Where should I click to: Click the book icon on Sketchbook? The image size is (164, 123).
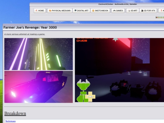pos(93,11)
